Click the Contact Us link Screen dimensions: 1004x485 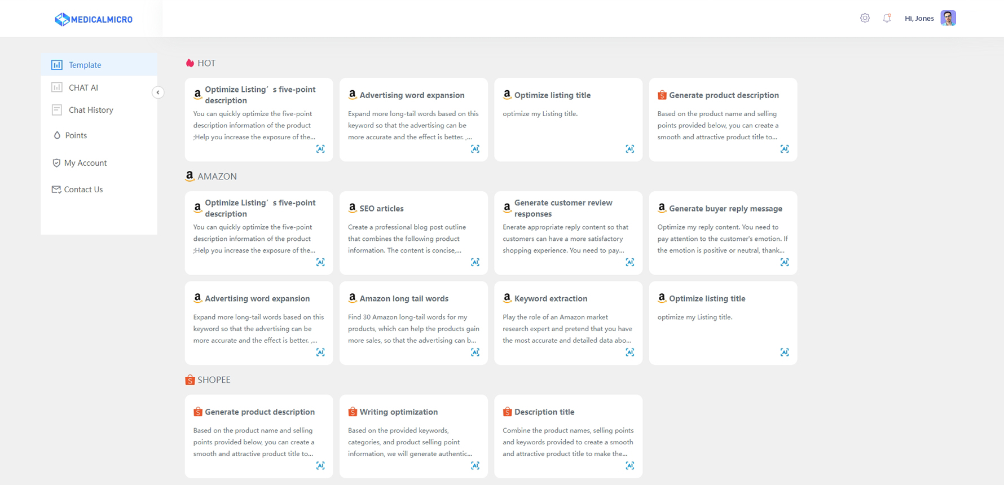pyautogui.click(x=99, y=189)
